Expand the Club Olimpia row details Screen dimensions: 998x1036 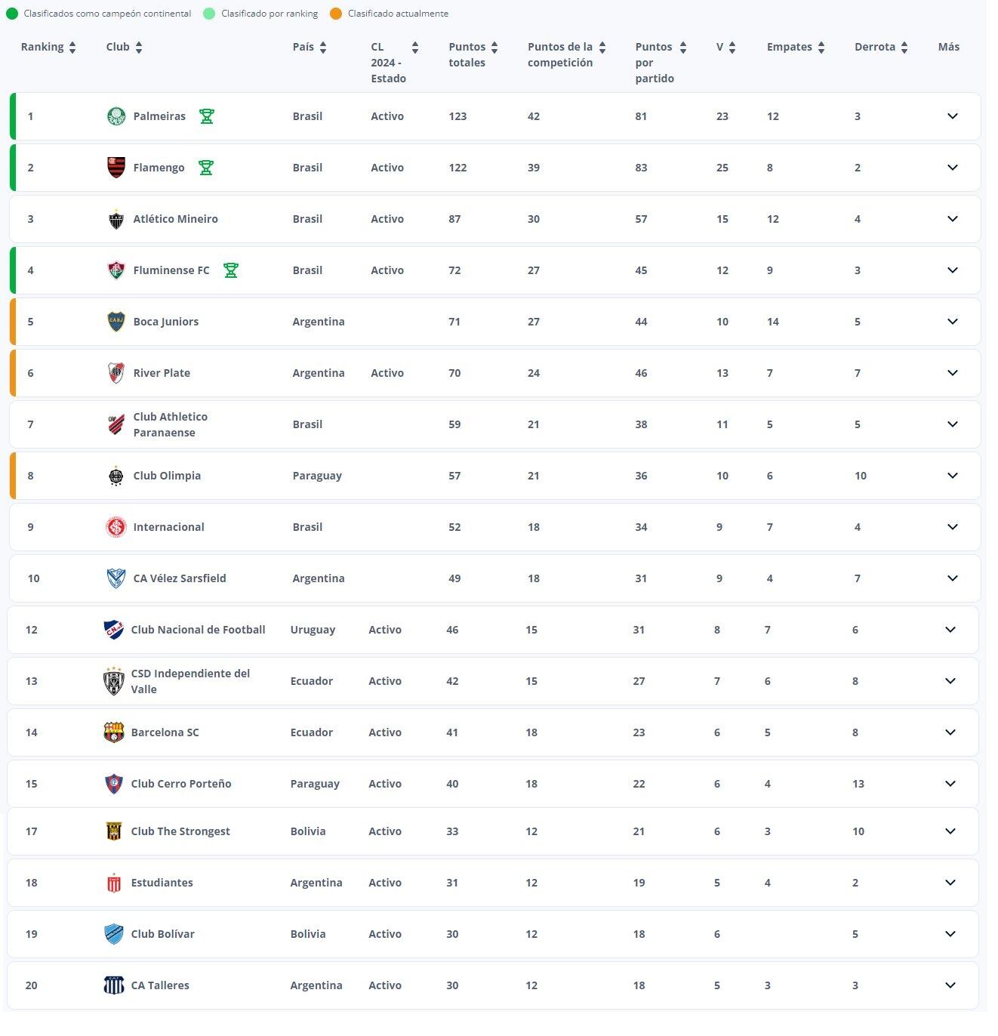(953, 476)
